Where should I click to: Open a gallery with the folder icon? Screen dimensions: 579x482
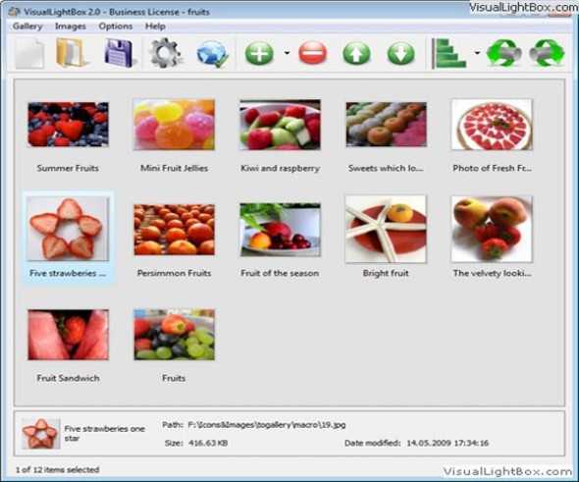pyautogui.click(x=72, y=54)
